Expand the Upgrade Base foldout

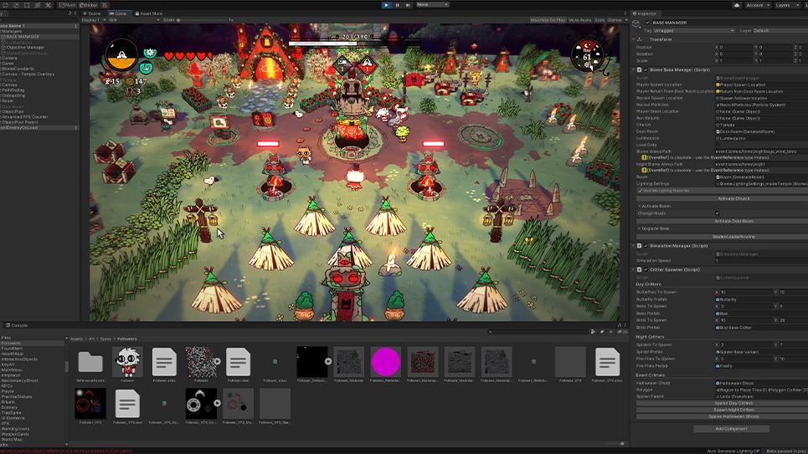640,228
